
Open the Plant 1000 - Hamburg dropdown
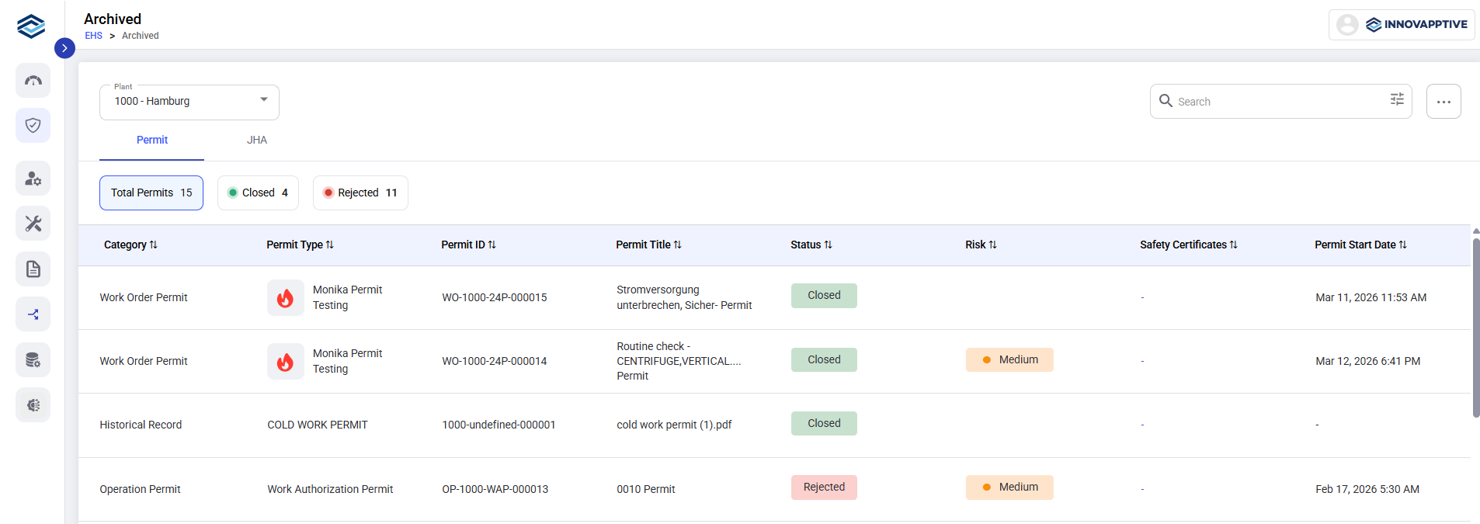pyautogui.click(x=189, y=102)
